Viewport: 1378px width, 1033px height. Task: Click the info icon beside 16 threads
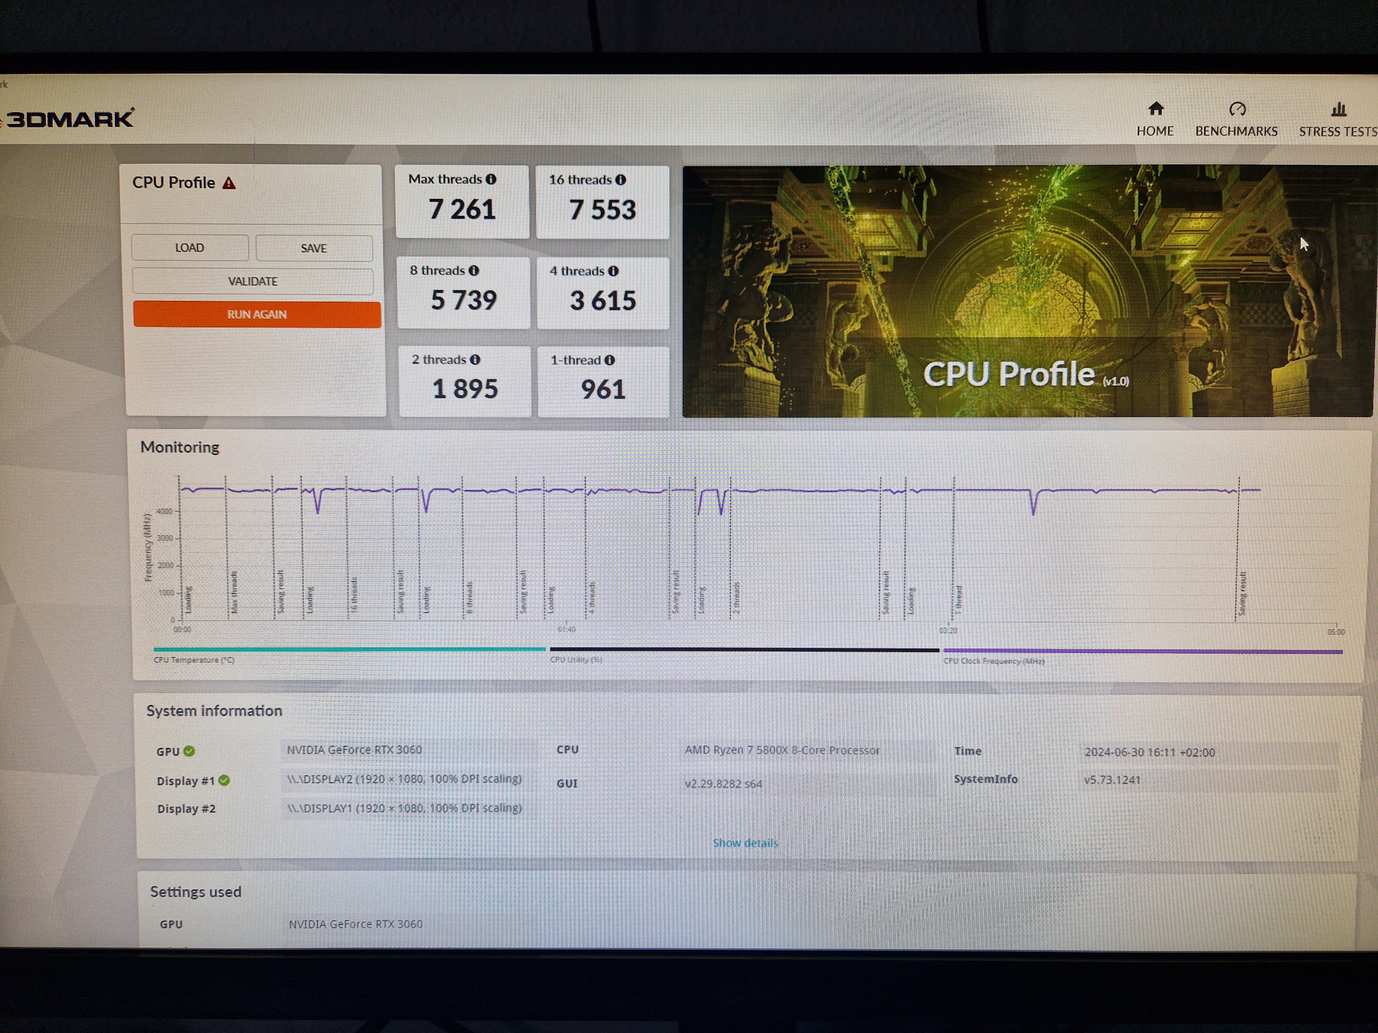(620, 180)
